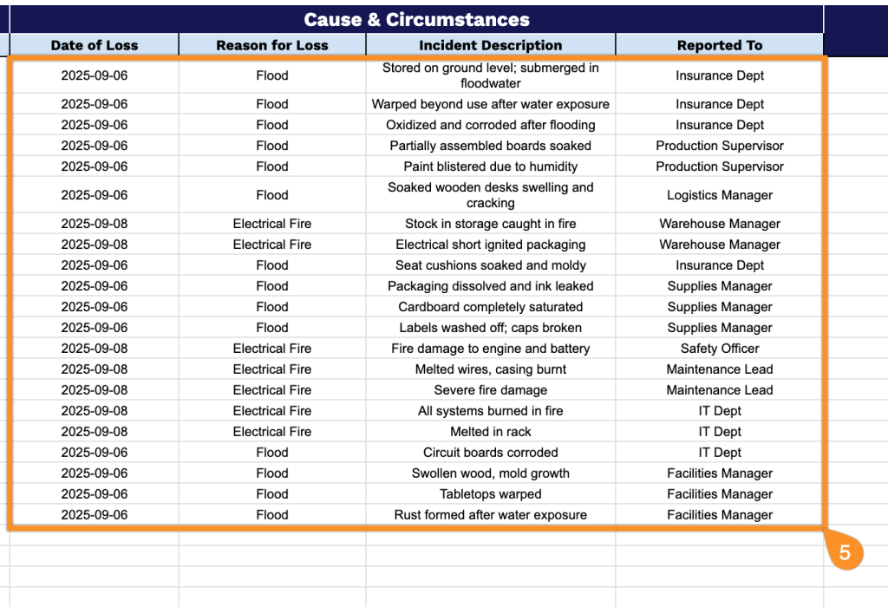
Task: Click the 'Tabletops warped' cell
Action: (x=491, y=493)
